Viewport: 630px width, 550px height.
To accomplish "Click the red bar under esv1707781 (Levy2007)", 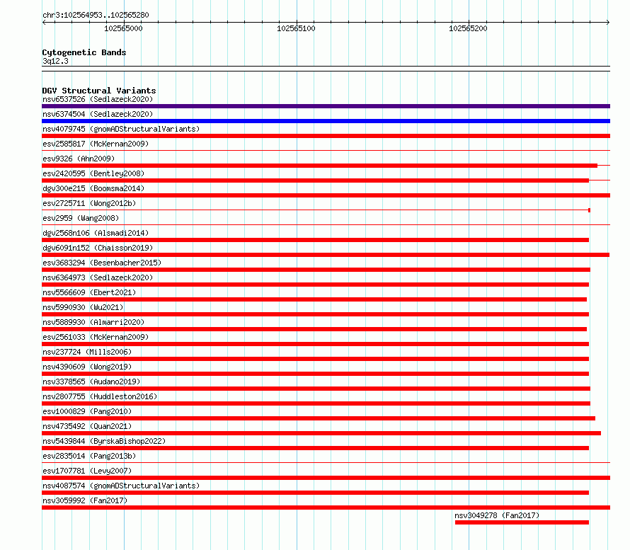I will point(326,478).
